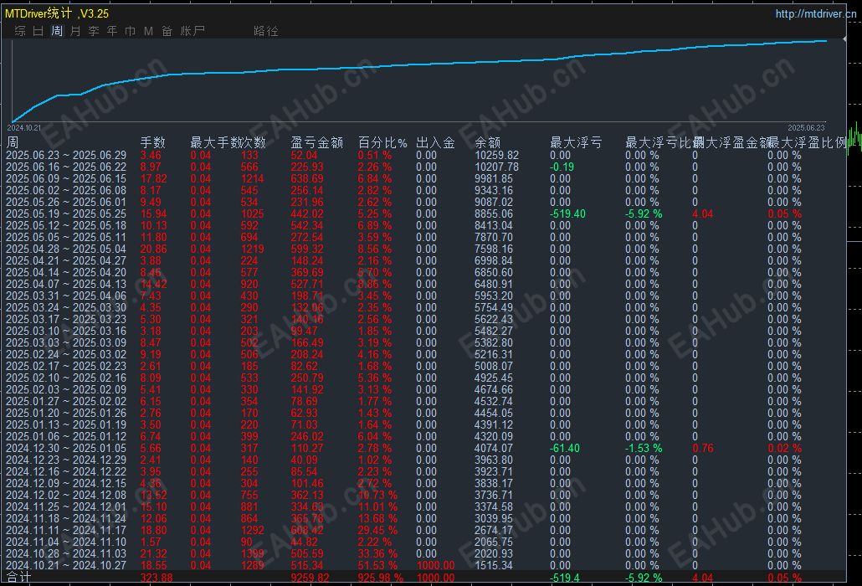Click the total percentage 925.98 %
The image size is (862, 586).
click(x=381, y=578)
